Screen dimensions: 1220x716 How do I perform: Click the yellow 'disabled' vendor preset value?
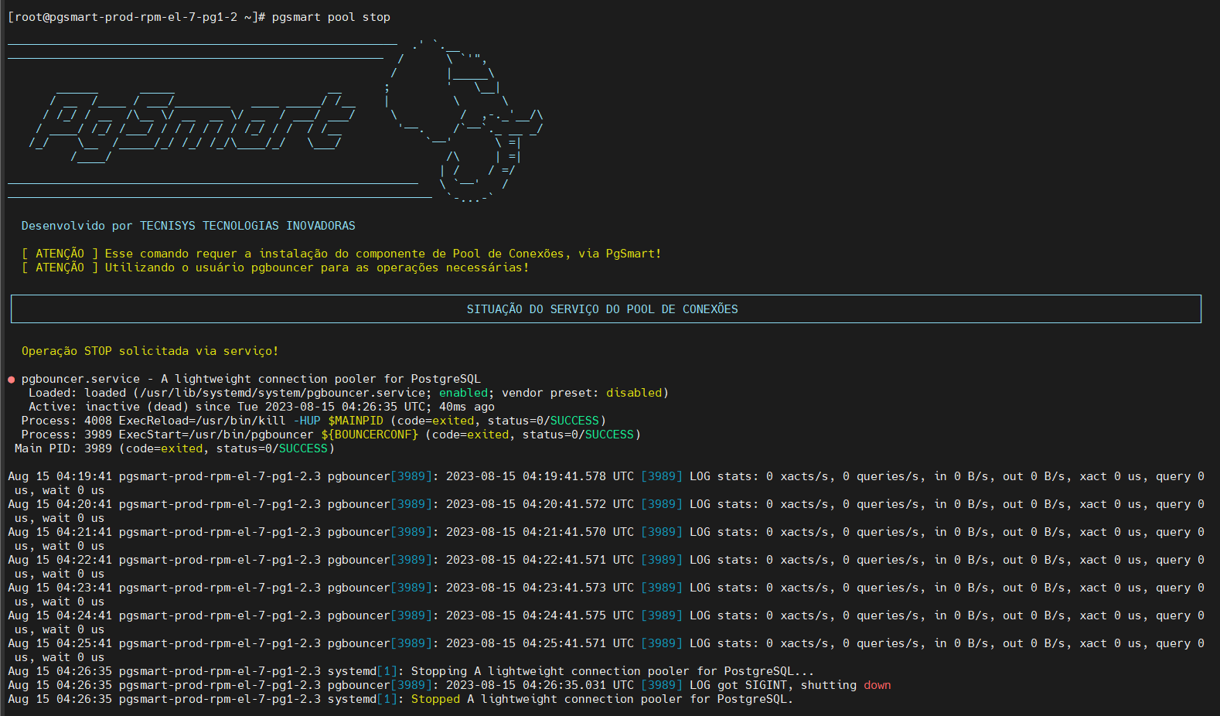pyautogui.click(x=634, y=393)
